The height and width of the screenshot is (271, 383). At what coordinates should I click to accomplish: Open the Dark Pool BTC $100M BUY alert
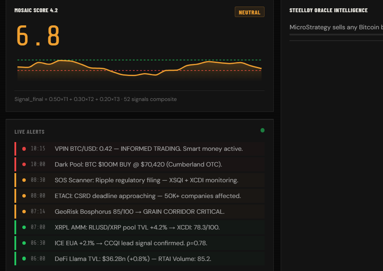[139, 164]
